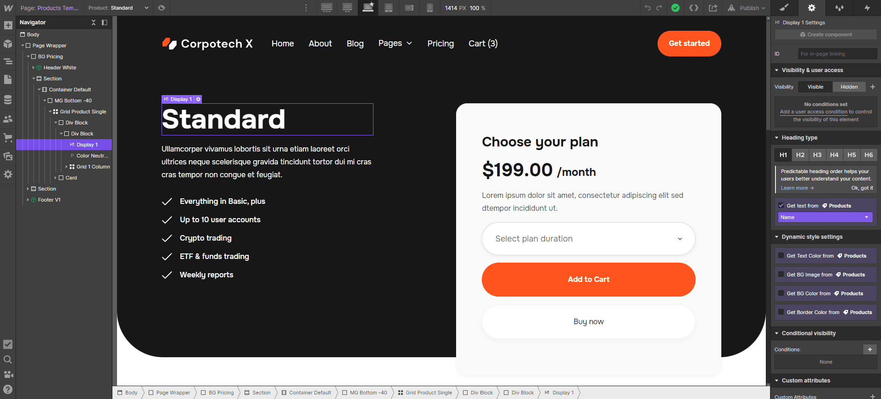This screenshot has width=881, height=399.
Task: Open the search panel at sidebar bottom
Action: pyautogui.click(x=8, y=360)
